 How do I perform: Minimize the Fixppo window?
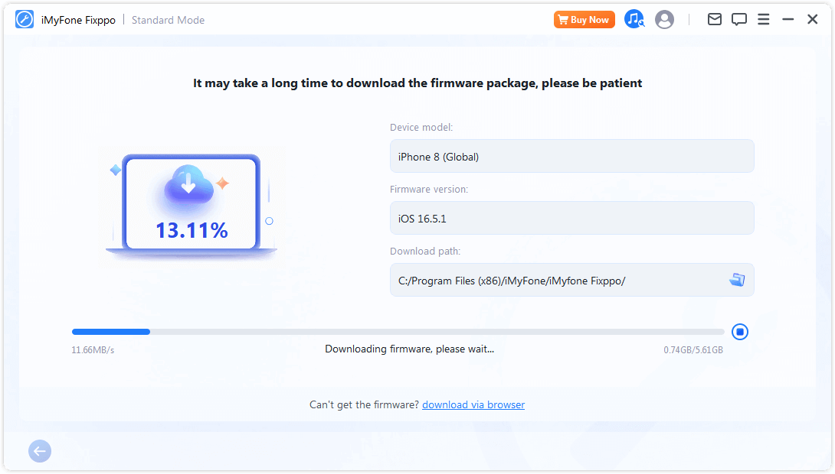(x=788, y=20)
